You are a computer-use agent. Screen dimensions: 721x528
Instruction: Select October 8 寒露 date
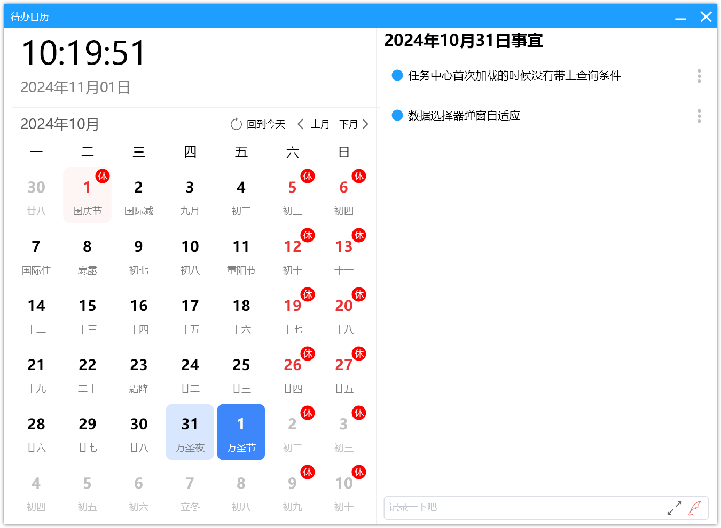(x=88, y=254)
